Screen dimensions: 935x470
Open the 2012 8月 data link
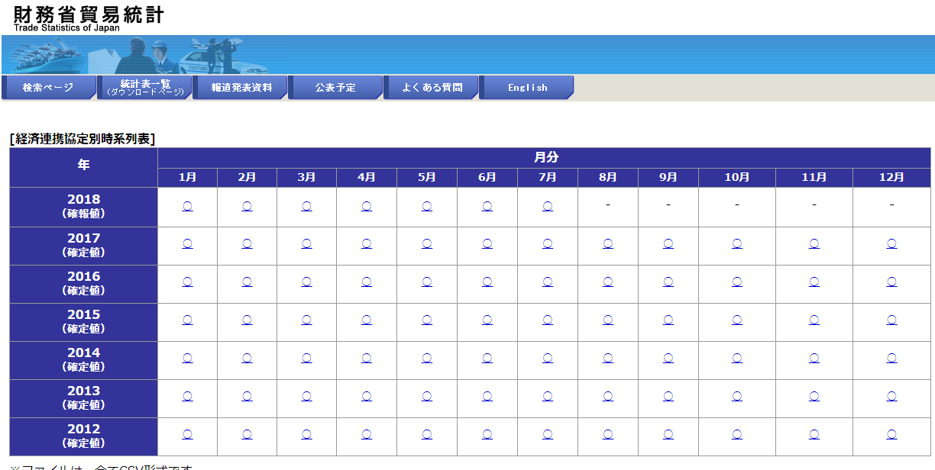pyautogui.click(x=608, y=435)
